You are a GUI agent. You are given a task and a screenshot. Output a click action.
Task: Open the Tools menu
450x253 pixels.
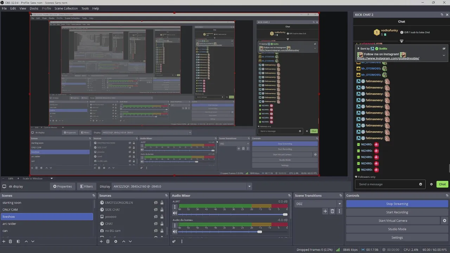pyautogui.click(x=85, y=8)
